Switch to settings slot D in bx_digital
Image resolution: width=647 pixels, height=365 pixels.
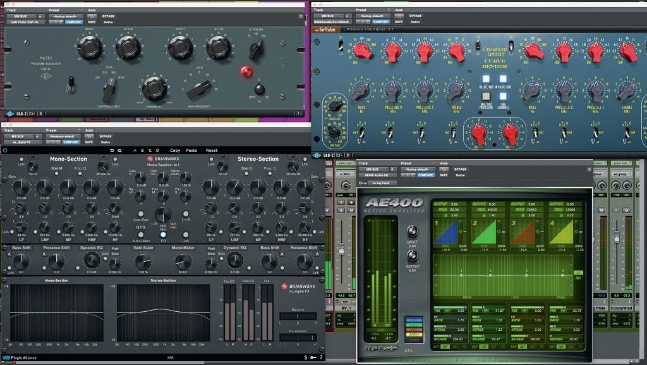coord(157,151)
